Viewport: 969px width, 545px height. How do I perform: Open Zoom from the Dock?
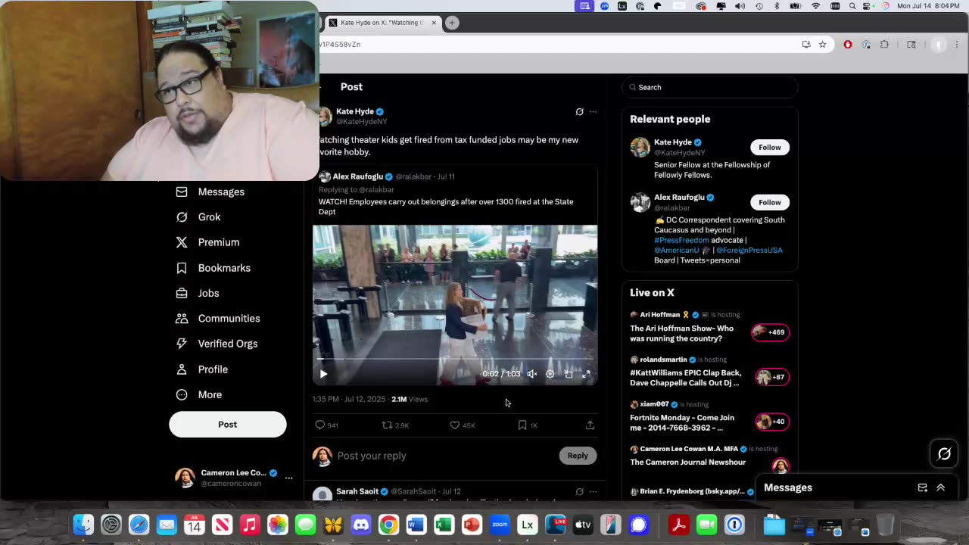coord(500,525)
